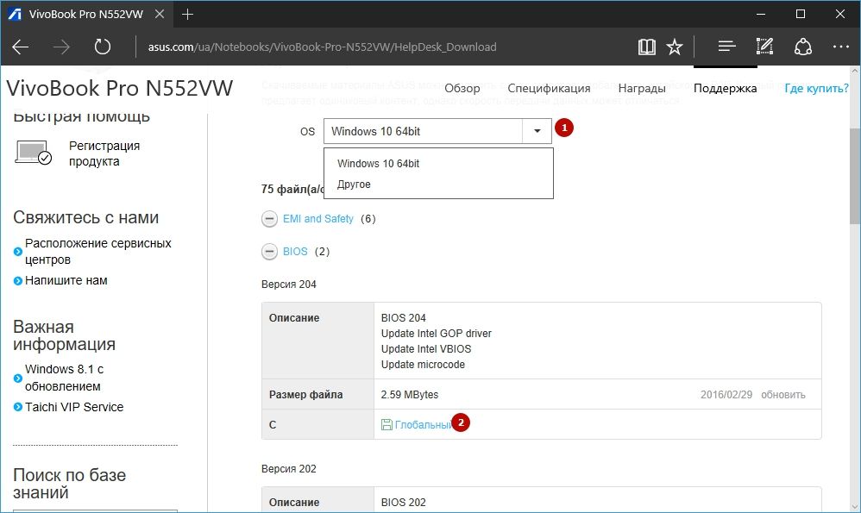This screenshot has width=861, height=513.
Task: Open the Hub lines icon
Action: 726,47
